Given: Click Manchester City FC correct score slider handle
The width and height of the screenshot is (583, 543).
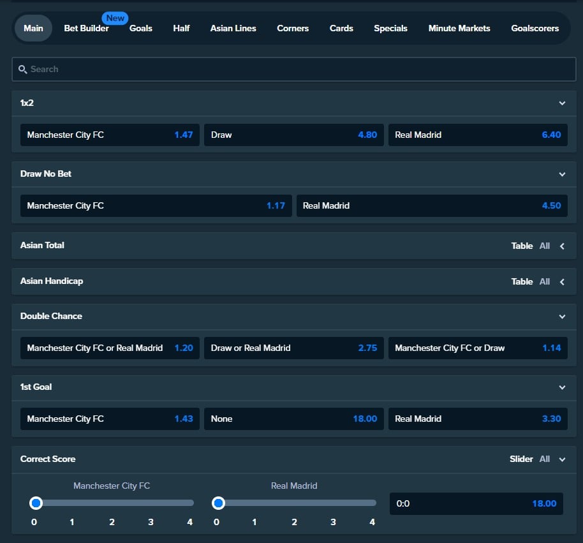Looking at the screenshot, I should [x=36, y=503].
